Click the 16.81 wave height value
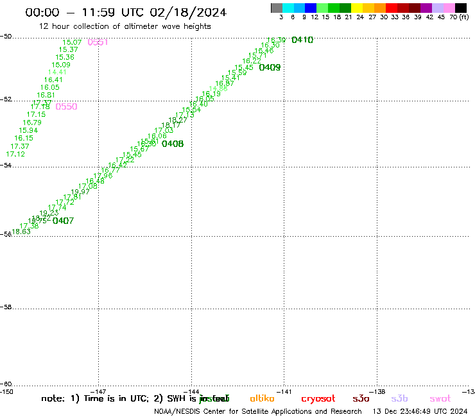Image resolution: width=475 pixels, height=417 pixels. click(46, 95)
